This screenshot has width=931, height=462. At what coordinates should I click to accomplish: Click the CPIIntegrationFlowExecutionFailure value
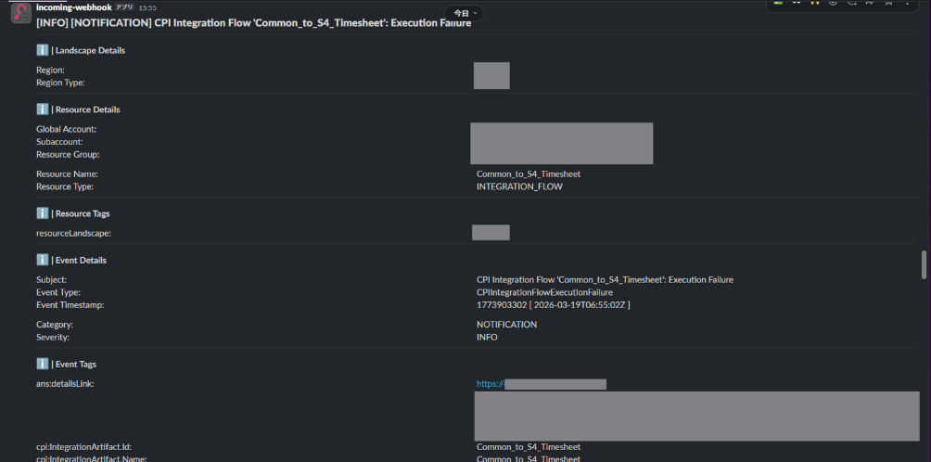[544, 292]
